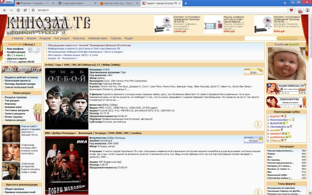Open Поднять рейтинг и голоса link

21,78
